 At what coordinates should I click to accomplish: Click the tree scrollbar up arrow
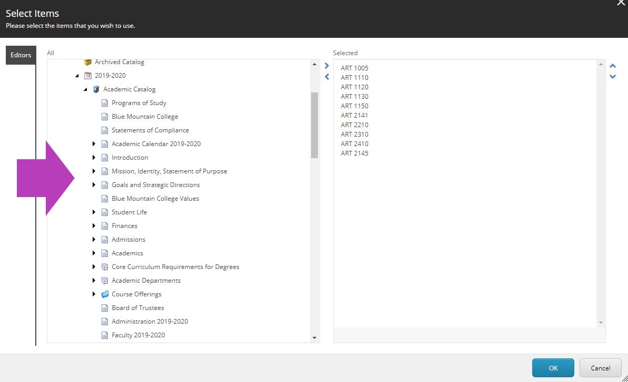coord(314,64)
